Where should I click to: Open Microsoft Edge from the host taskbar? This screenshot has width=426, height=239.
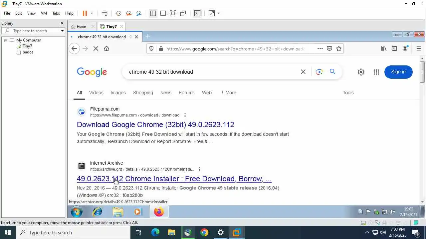click(x=155, y=232)
